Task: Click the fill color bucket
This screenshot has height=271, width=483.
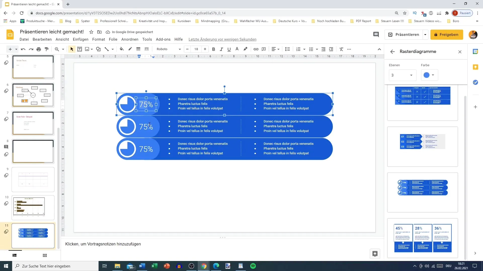Action: 122,49
